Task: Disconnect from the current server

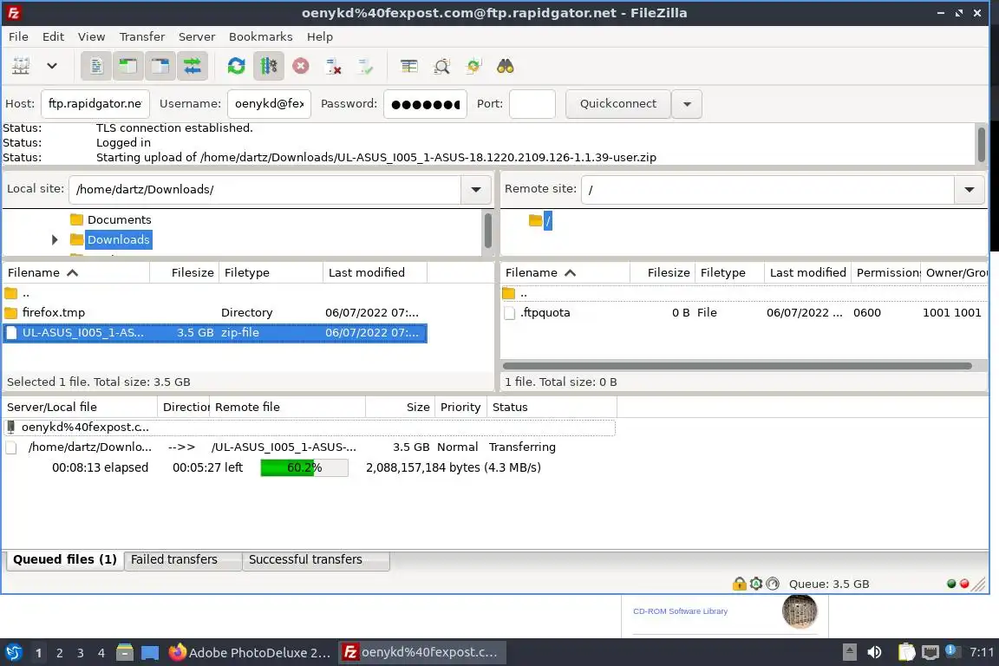Action: [333, 66]
